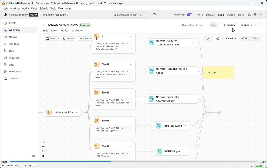
Task: Switch to the Traces tab
Action: tap(54, 30)
